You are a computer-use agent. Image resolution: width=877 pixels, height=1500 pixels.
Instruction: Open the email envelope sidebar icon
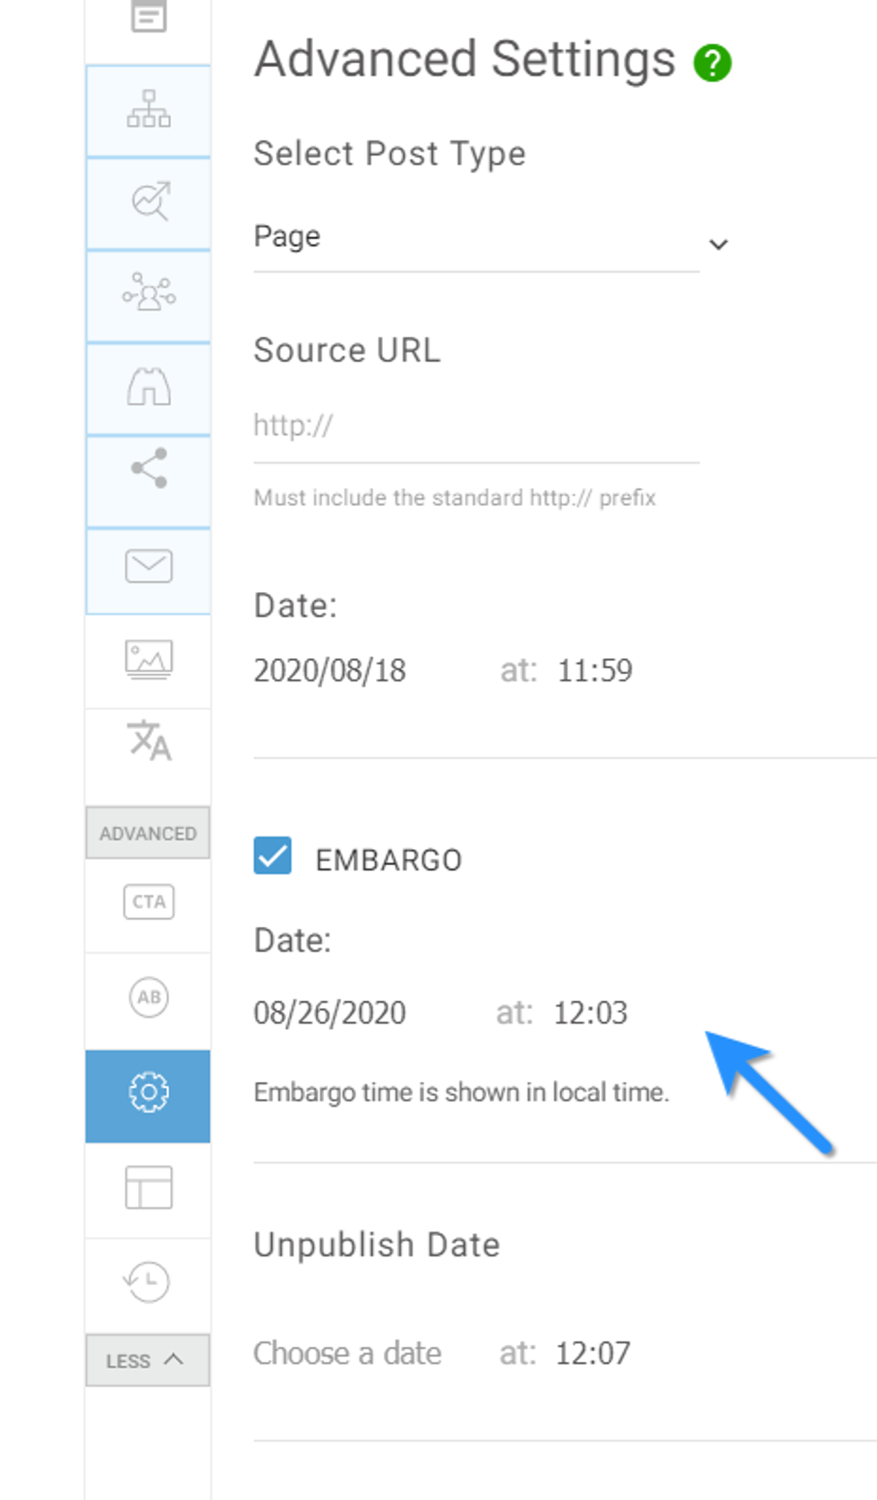point(149,567)
